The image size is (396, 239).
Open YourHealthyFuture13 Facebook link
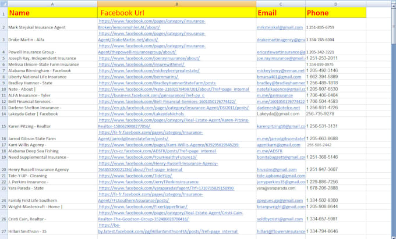pos(148,158)
